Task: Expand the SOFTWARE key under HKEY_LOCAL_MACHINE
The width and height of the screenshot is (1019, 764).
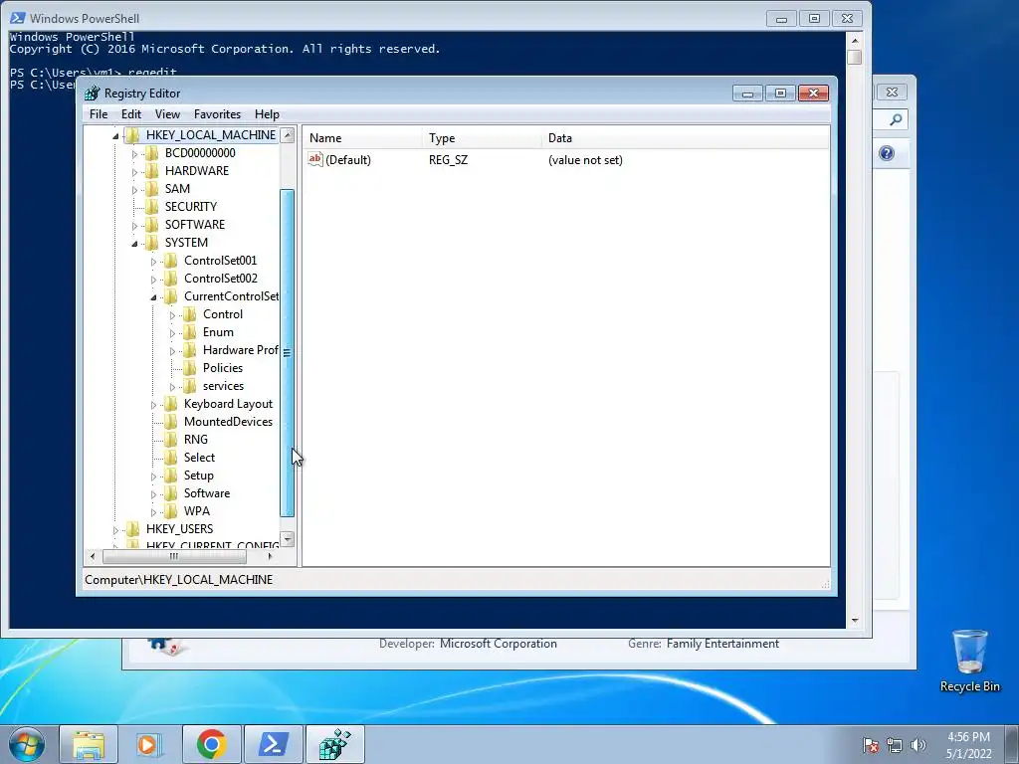Action: tap(134, 226)
